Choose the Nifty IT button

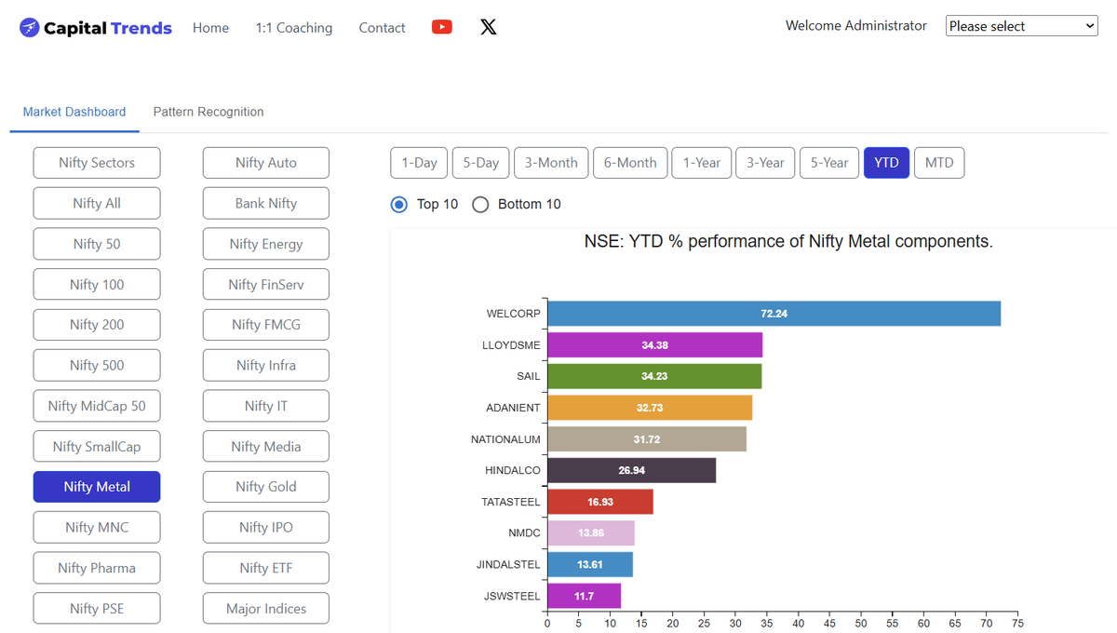click(x=266, y=406)
